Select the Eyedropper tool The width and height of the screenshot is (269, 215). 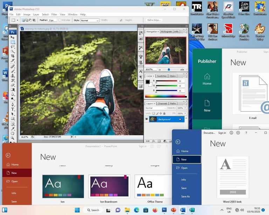pyautogui.click(x=13, y=129)
